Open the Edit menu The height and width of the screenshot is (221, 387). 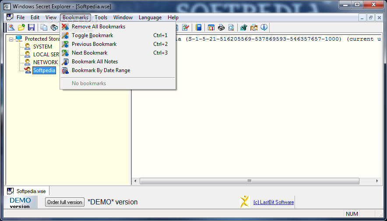pyautogui.click(x=35, y=17)
